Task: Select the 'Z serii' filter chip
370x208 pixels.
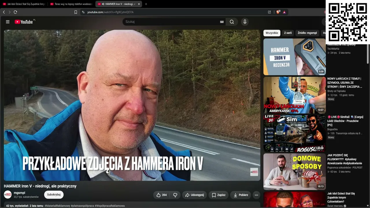Action: (288, 33)
